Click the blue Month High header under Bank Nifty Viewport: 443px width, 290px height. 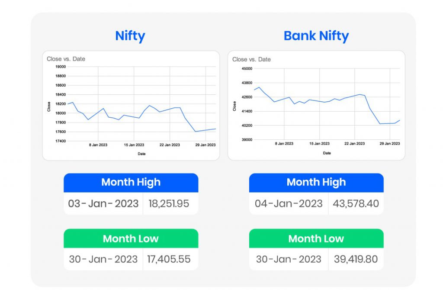pyautogui.click(x=316, y=183)
